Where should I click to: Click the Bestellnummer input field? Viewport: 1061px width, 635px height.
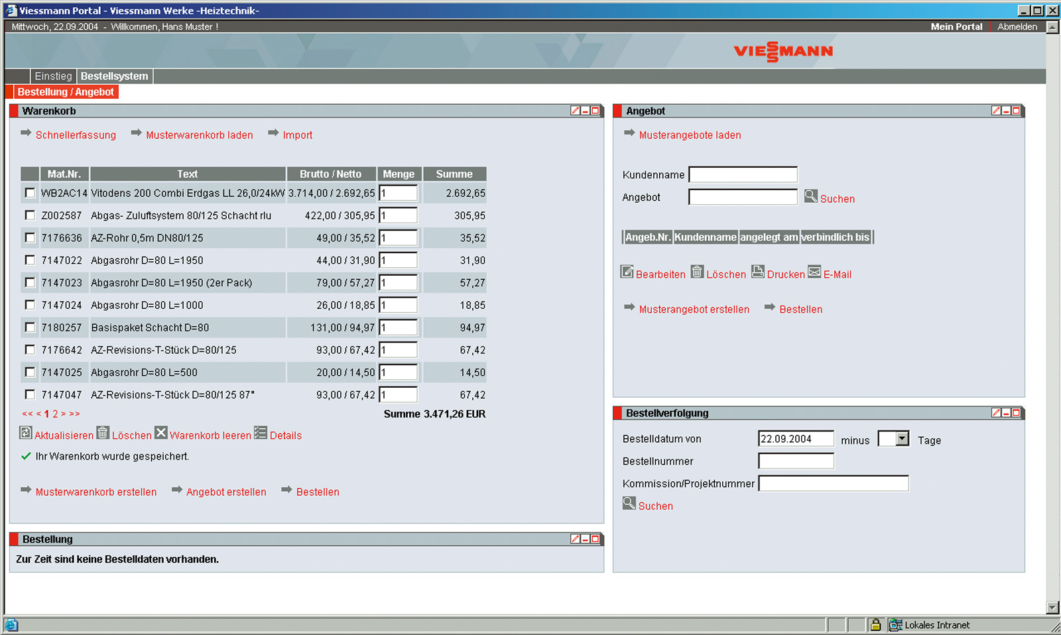click(796, 461)
